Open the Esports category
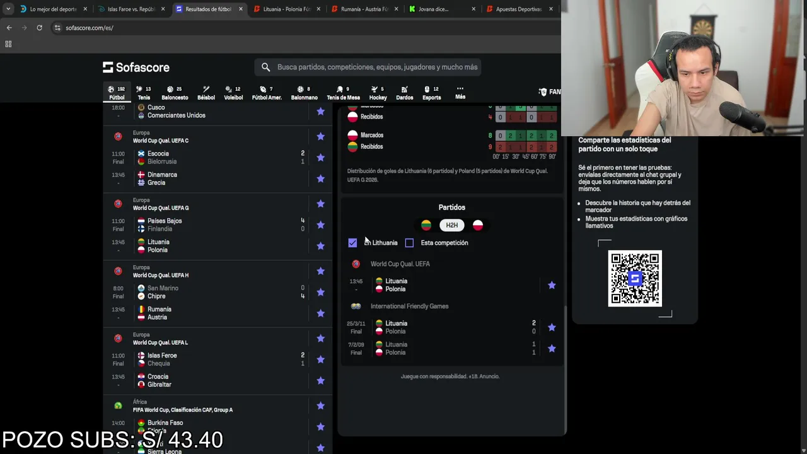The image size is (807, 454). click(x=431, y=93)
